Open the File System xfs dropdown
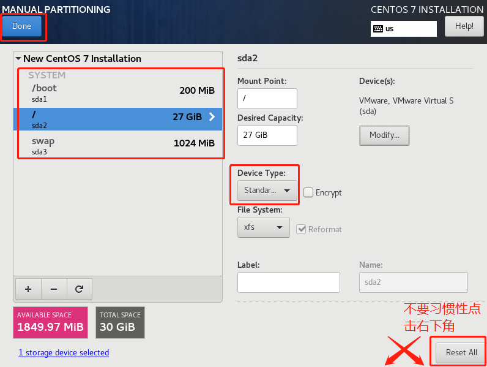The width and height of the screenshot is (487, 367). 263,227
